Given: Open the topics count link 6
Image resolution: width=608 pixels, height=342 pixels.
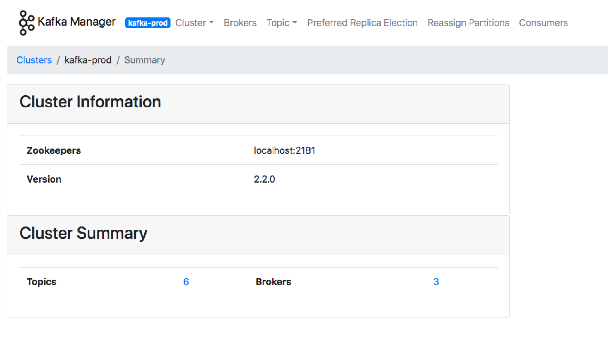Looking at the screenshot, I should [186, 282].
